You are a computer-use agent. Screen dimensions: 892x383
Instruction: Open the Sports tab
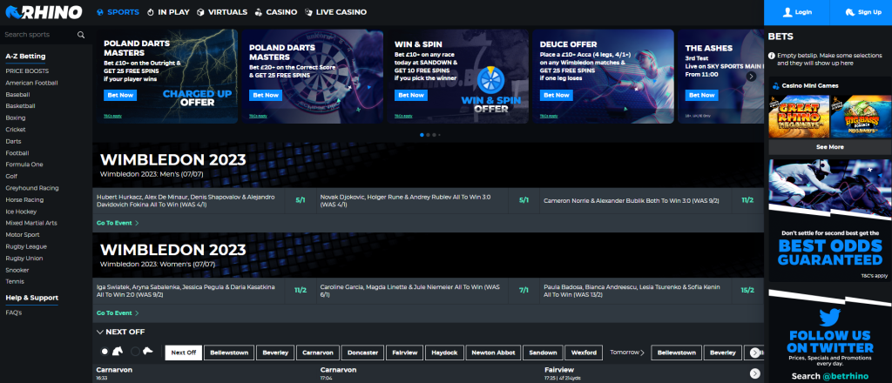(118, 12)
